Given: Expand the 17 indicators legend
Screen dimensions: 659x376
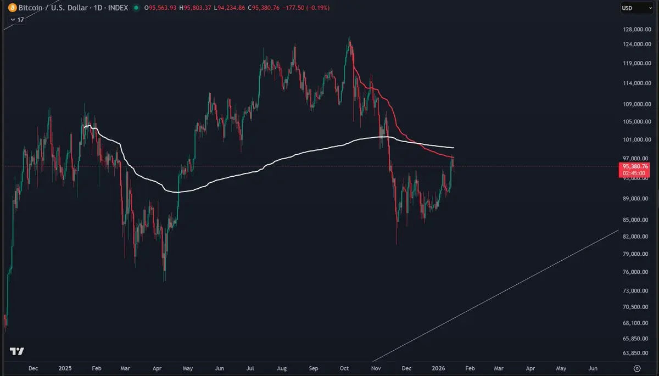Looking at the screenshot, I should point(17,19).
